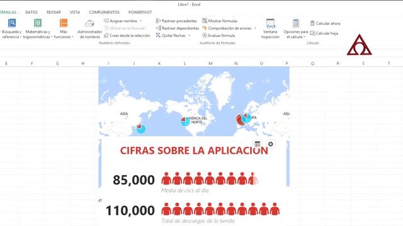
Task: Click Utilizar en la fórmula
Action: 125,28
